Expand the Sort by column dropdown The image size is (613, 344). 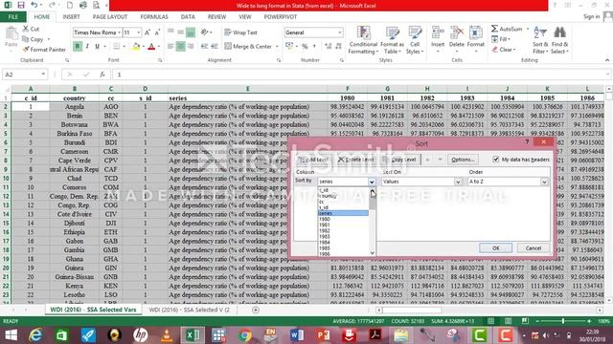tap(372, 182)
